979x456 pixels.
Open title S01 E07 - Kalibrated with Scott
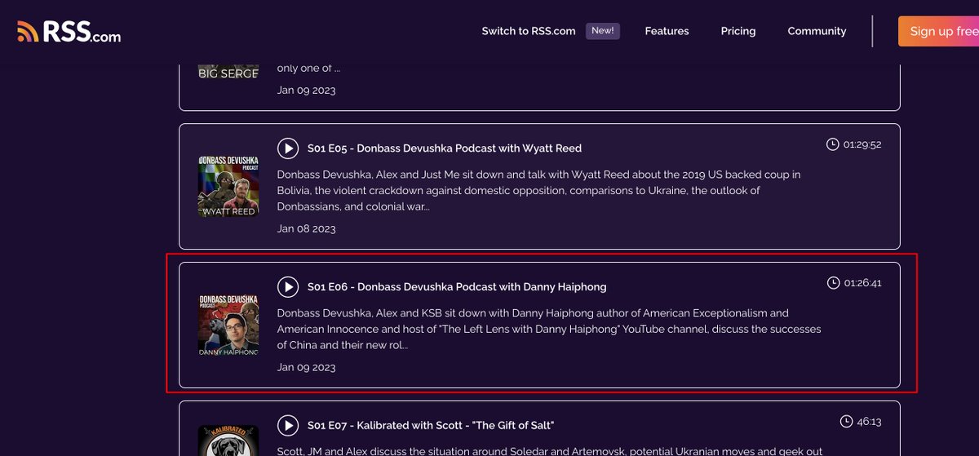coord(431,426)
